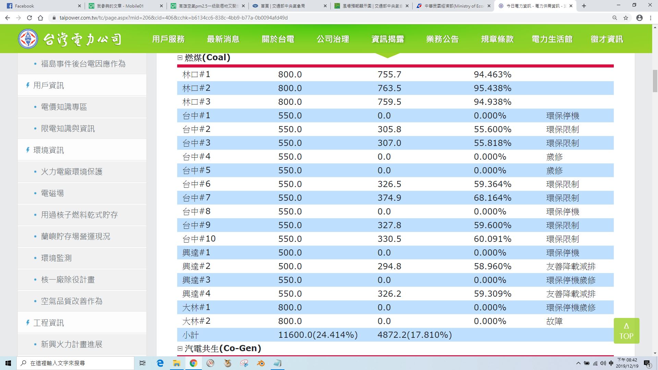
Task: Open the 公司治理 menu
Action: [x=333, y=39]
